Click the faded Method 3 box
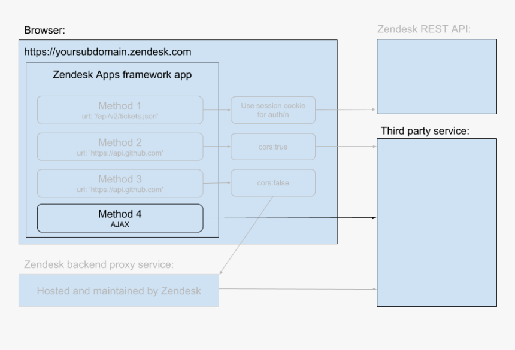 pyautogui.click(x=120, y=183)
